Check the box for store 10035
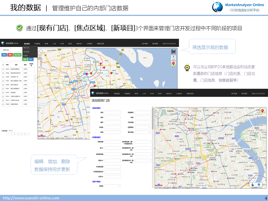The height and width of the screenshot is (201, 268). 3,77
